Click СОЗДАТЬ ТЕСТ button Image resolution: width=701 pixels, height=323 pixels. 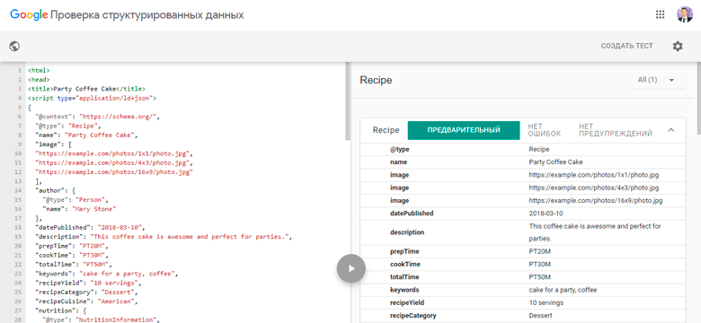[x=626, y=46]
